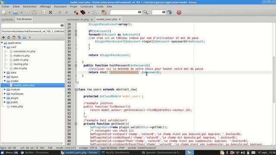Open the Rechercher menu

tap(30, 6)
